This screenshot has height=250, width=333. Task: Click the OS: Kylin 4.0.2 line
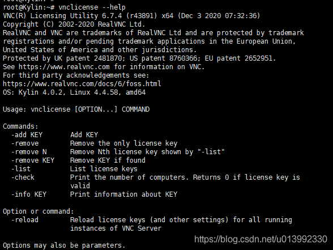[74, 92]
